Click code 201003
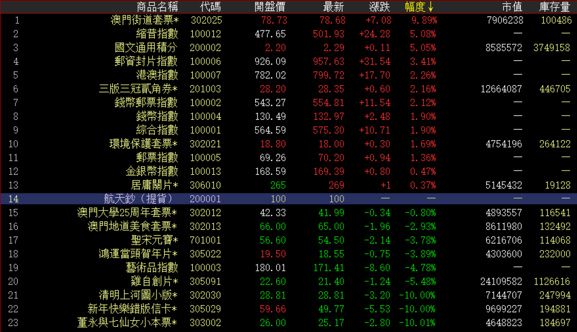 (x=205, y=89)
